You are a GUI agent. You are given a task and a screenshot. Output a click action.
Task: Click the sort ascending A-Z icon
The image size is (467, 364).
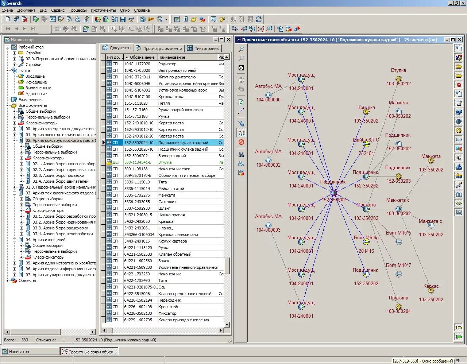pos(233,19)
